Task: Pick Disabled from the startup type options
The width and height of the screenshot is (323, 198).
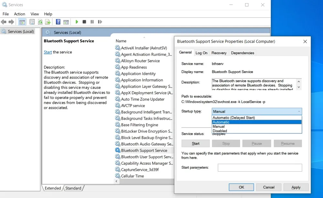Action: pyautogui.click(x=220, y=131)
